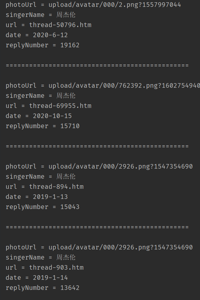Click the replyNumber 15710 line
The height and width of the screenshot is (300, 200).
[43, 126]
